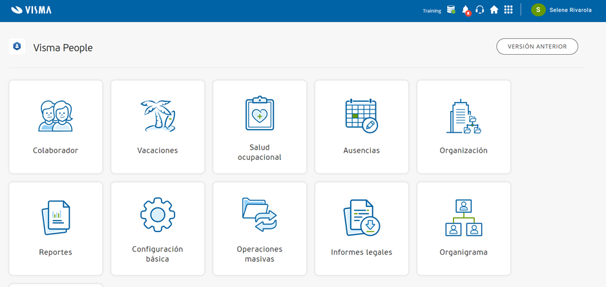Click the Vacaciones palm tree icon
The image size is (606, 287).
[x=158, y=116]
